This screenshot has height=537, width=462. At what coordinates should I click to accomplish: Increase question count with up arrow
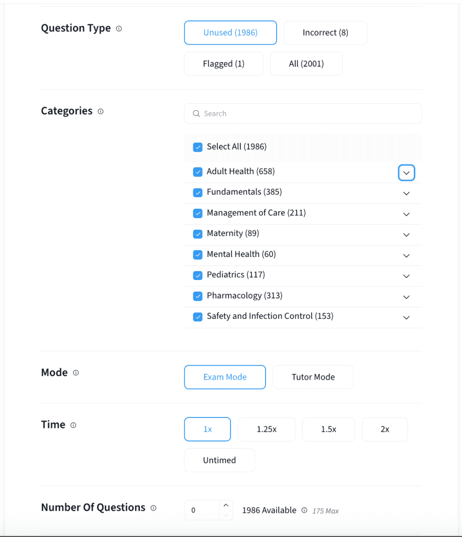226,506
